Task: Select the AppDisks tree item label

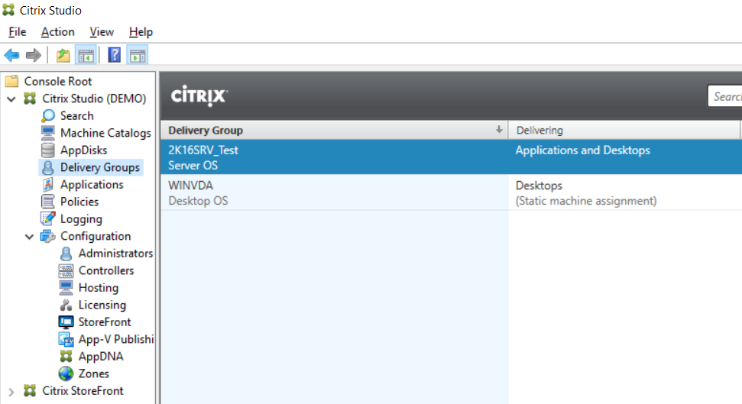Action: coord(84,150)
